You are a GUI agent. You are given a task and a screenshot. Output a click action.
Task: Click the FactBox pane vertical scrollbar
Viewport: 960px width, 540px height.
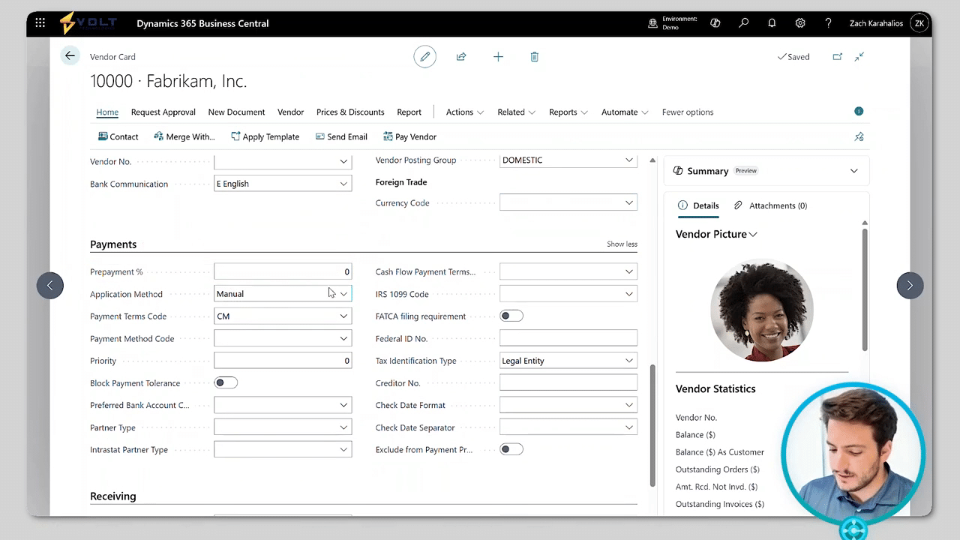865,289
